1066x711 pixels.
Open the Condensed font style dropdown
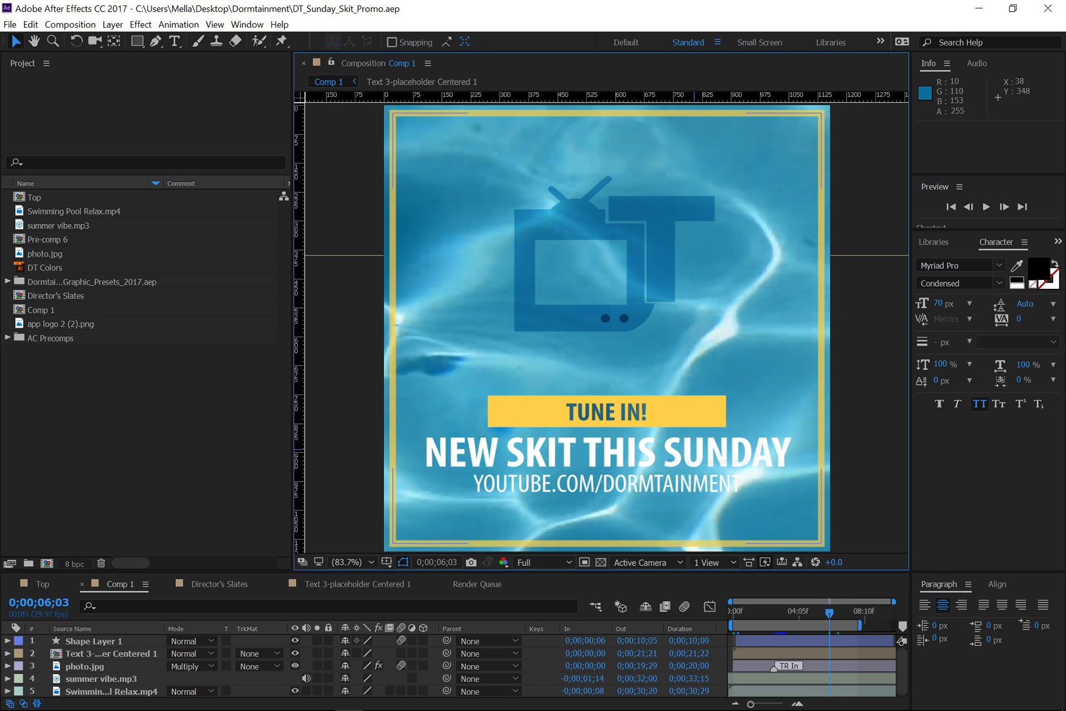pos(961,283)
